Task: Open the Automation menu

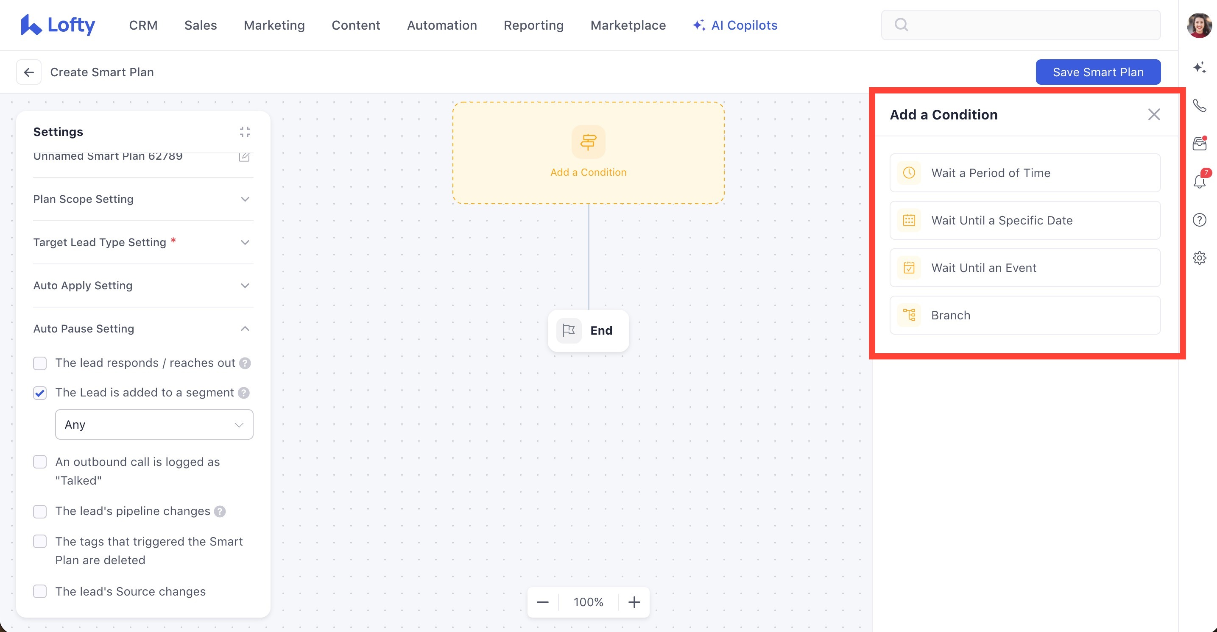Action: tap(442, 25)
